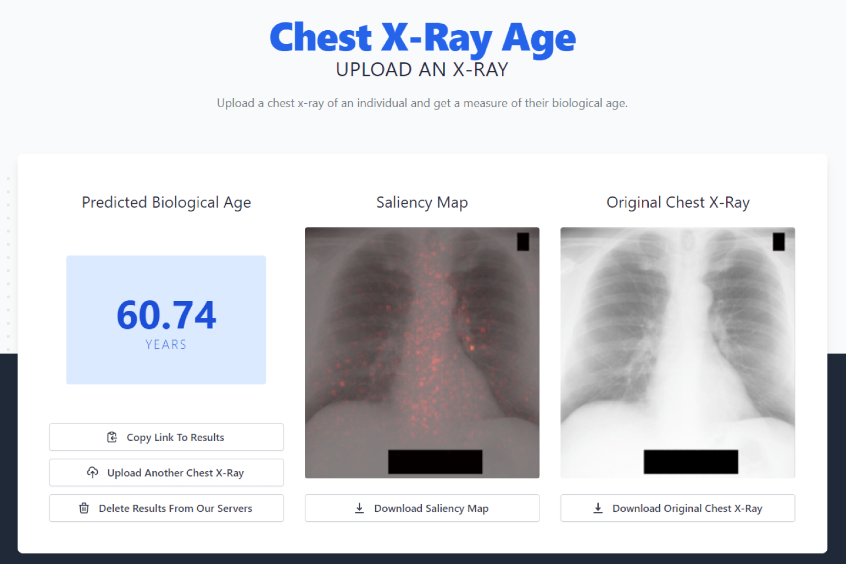
Task: Click the download arrow icon for Original X-Ray
Action: [598, 508]
